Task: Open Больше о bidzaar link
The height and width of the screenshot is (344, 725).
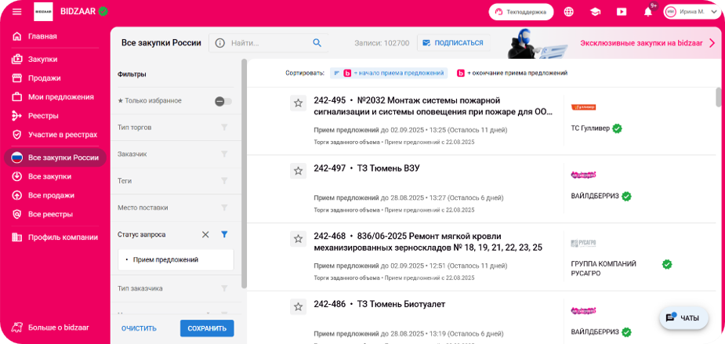Action: click(50, 328)
